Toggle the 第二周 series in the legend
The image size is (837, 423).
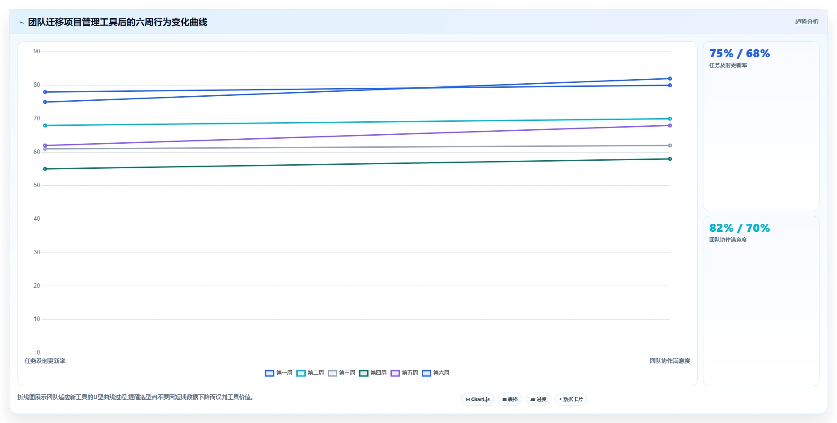pyautogui.click(x=310, y=373)
